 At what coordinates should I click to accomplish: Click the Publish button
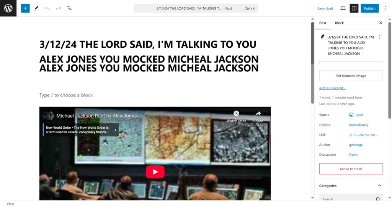369,8
